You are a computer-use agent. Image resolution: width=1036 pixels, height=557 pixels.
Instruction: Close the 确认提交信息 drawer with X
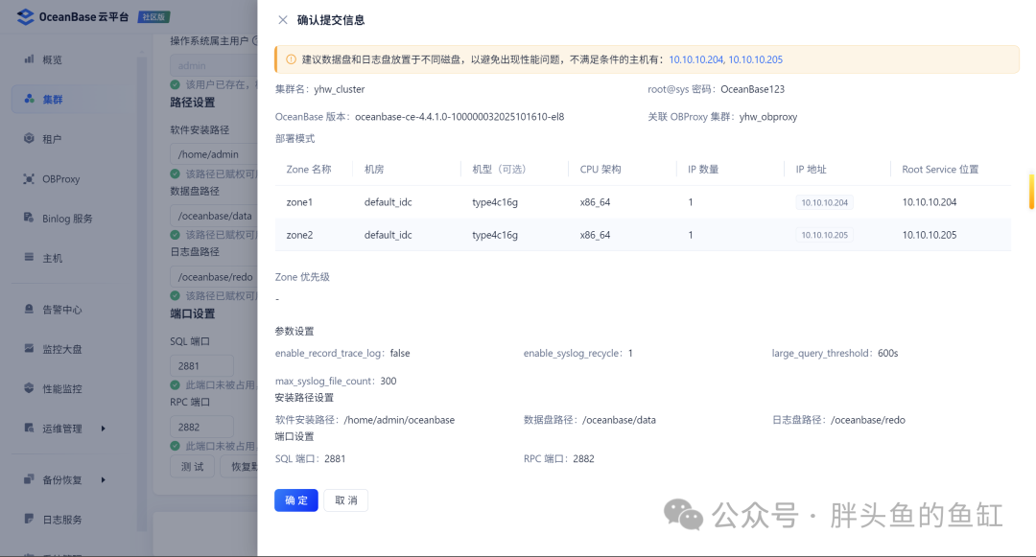click(283, 20)
